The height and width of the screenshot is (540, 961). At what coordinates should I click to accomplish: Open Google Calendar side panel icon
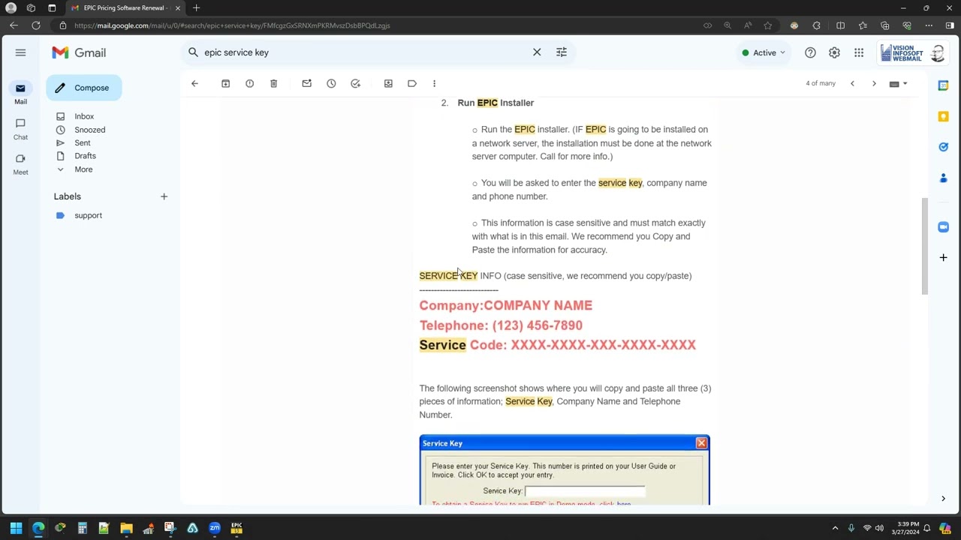coord(943,85)
